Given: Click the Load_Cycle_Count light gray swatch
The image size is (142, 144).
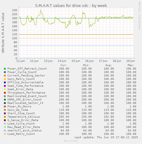Looking at the screenshot, I should tap(5, 124).
